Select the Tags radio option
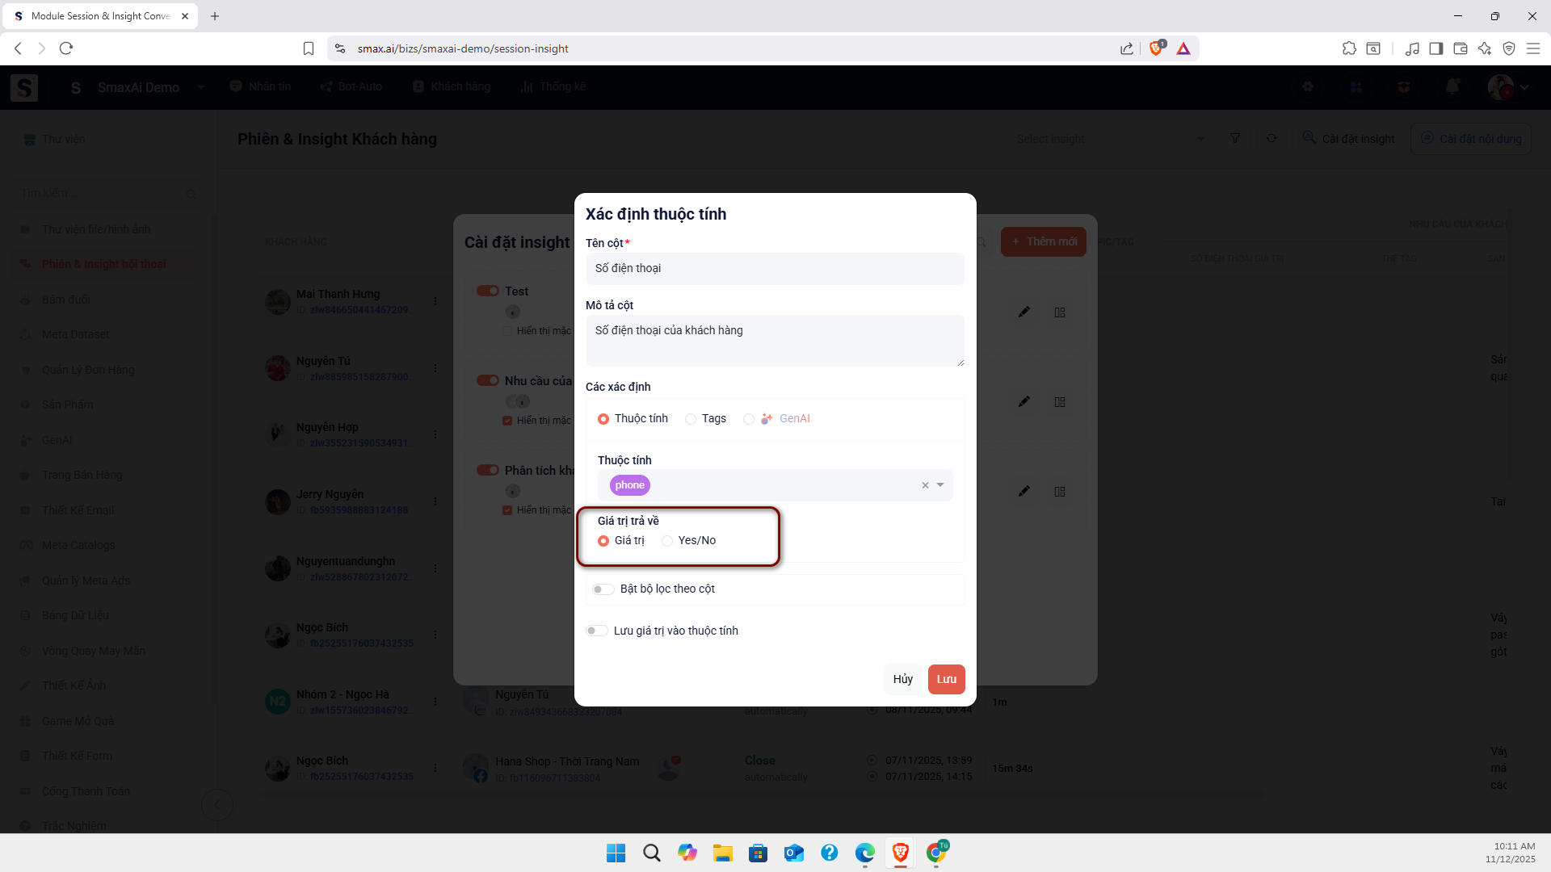 (691, 419)
